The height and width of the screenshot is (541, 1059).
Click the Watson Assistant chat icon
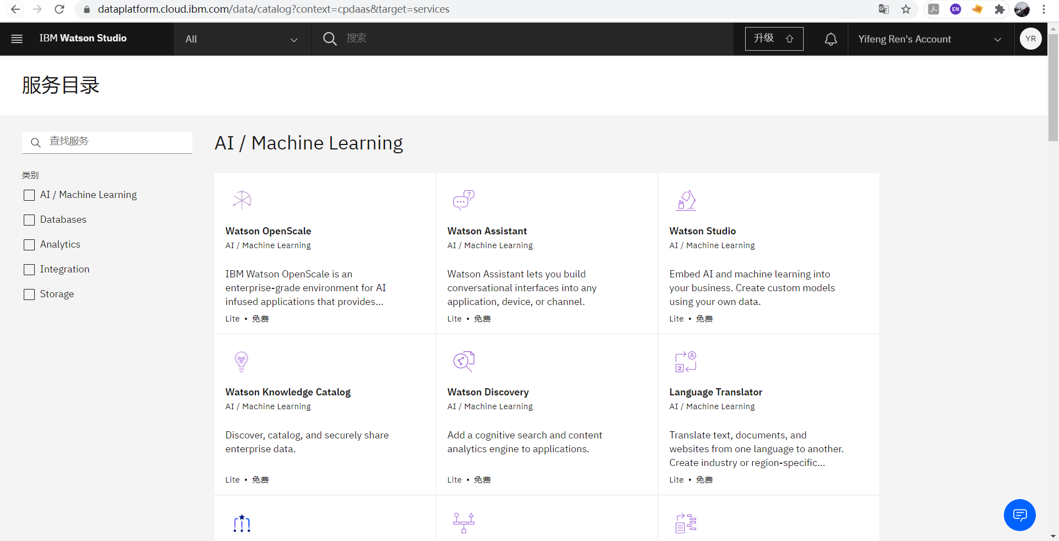click(x=463, y=200)
